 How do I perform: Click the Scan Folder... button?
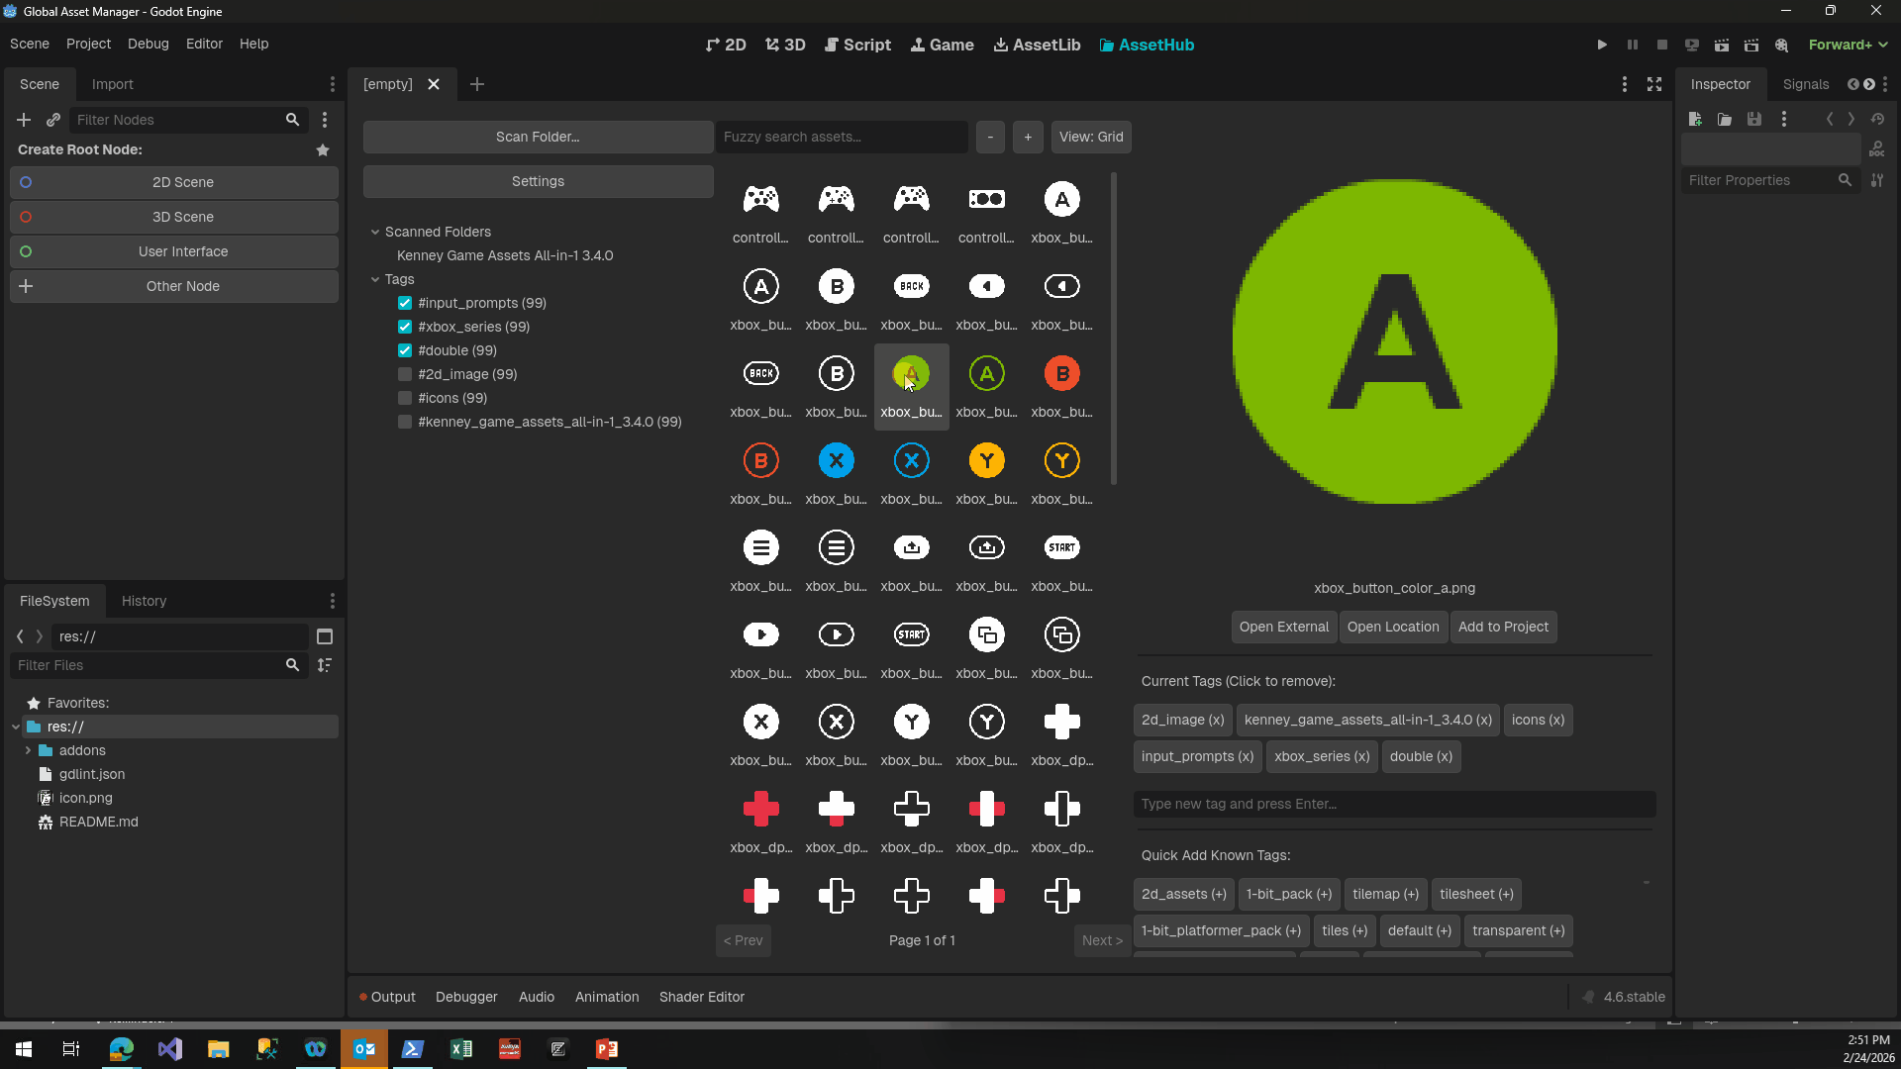point(538,137)
